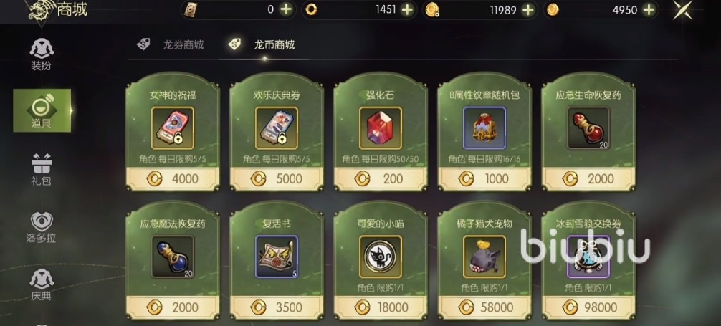This screenshot has width=721, height=326.
Task: Select the 欢乐庆典券 ticket item
Action: tap(277, 128)
